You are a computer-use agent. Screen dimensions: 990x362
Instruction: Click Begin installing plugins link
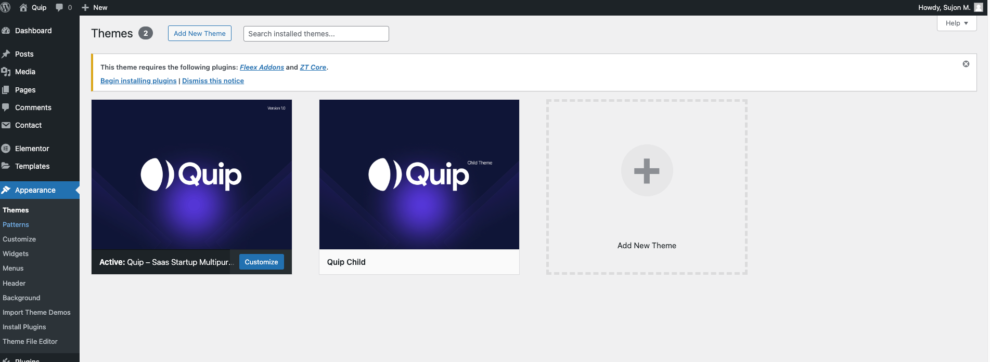tap(138, 81)
